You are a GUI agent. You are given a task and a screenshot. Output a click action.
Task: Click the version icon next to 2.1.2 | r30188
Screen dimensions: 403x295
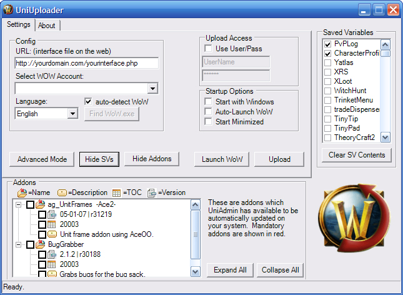52,254
